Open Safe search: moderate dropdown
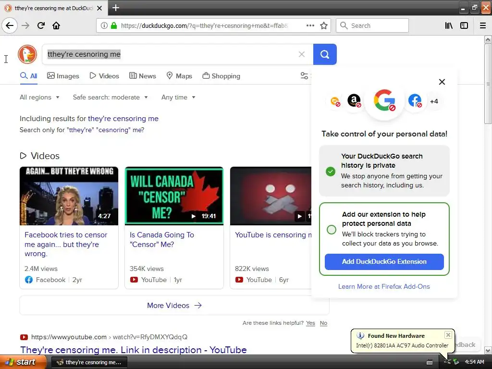This screenshot has height=369, width=492. 110,97
